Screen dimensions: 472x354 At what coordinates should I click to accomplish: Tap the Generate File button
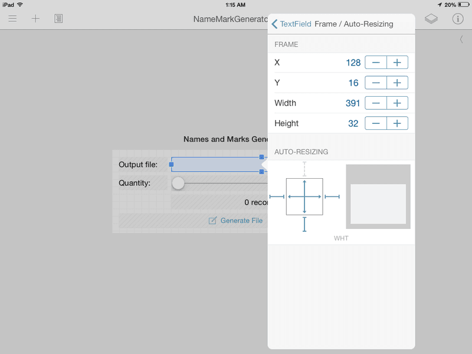[235, 221]
